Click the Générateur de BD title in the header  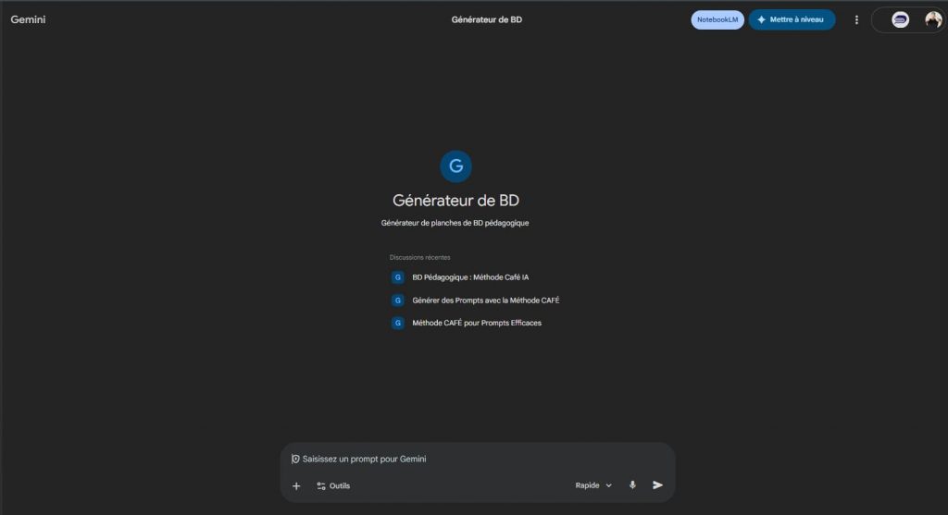pos(487,19)
